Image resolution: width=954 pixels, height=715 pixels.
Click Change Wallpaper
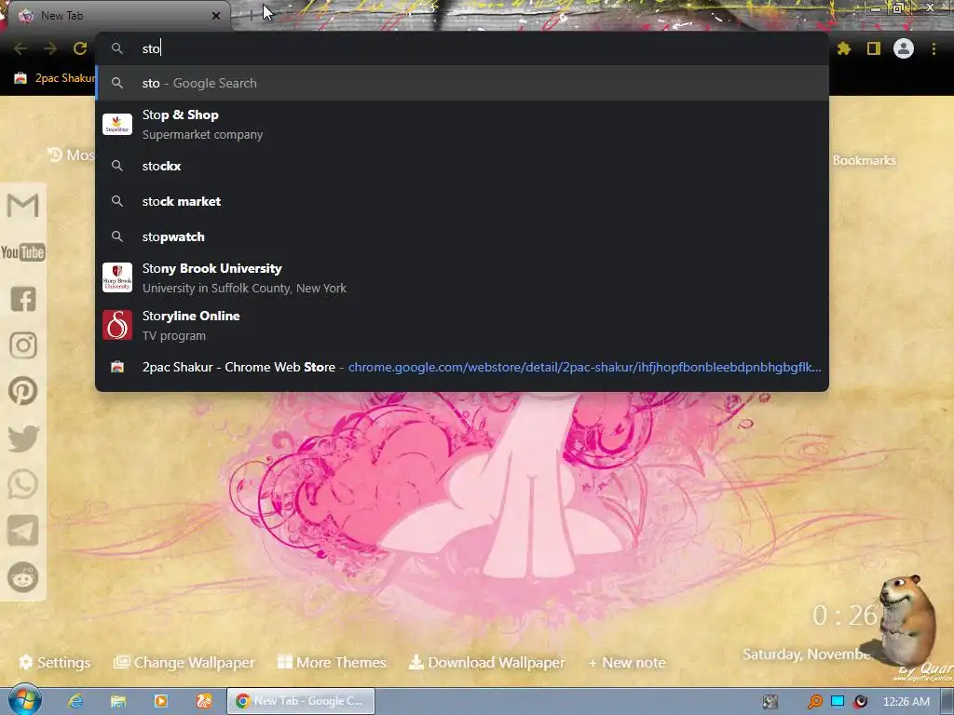pyautogui.click(x=184, y=662)
